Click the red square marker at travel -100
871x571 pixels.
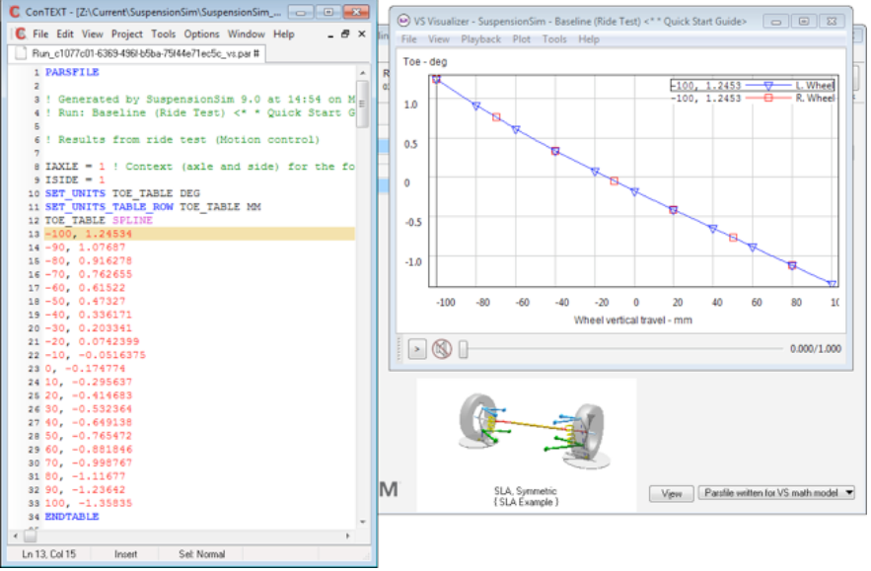(437, 80)
